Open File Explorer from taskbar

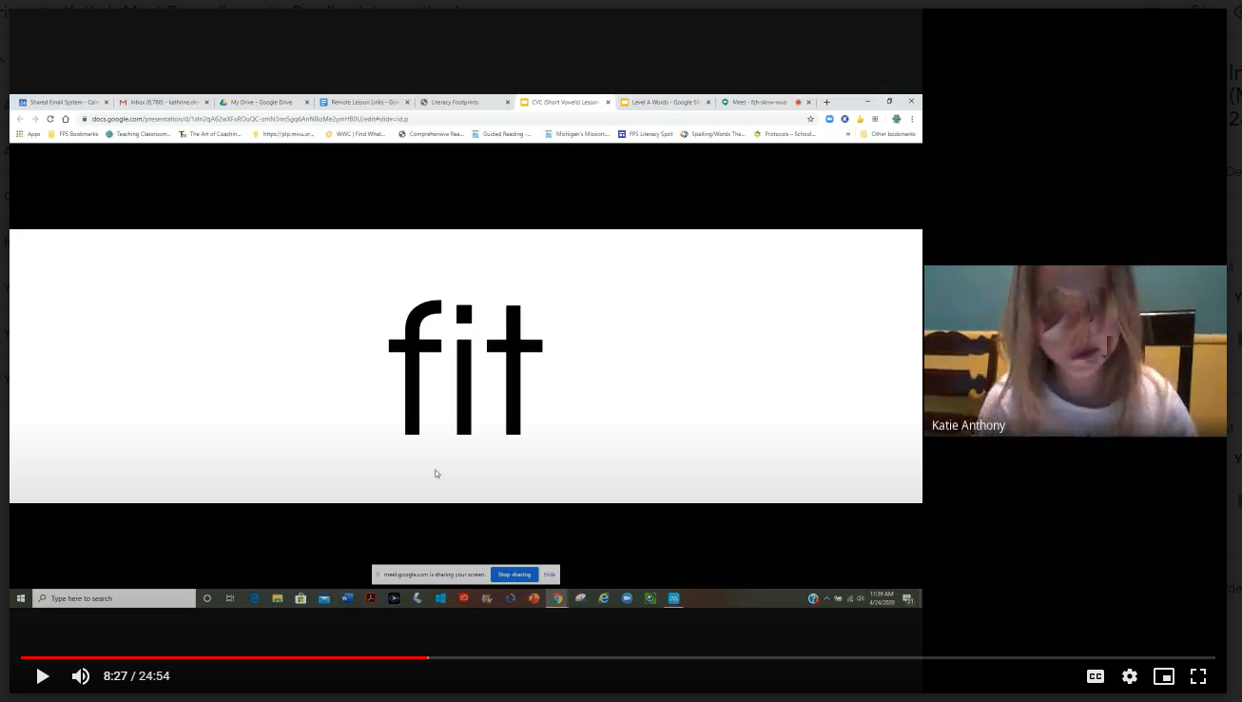pos(278,598)
